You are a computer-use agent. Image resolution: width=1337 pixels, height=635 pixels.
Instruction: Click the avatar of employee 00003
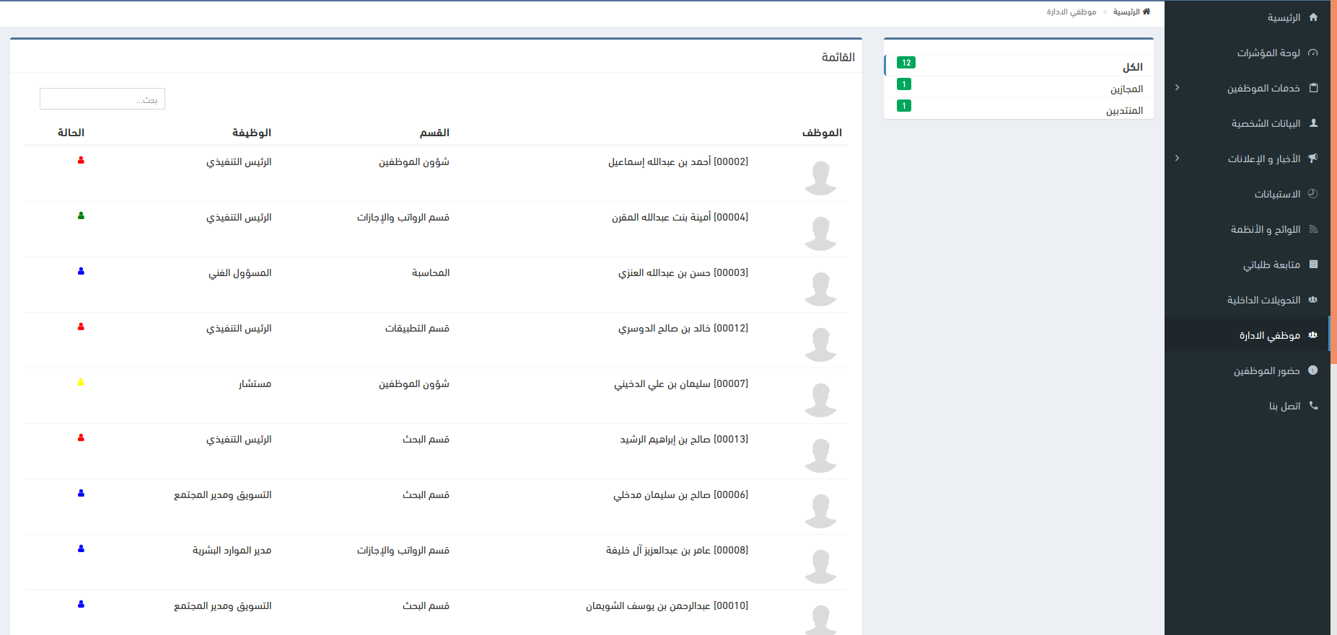pyautogui.click(x=820, y=289)
